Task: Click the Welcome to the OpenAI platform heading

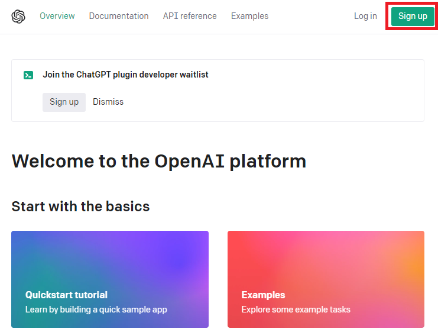Action: [159, 161]
